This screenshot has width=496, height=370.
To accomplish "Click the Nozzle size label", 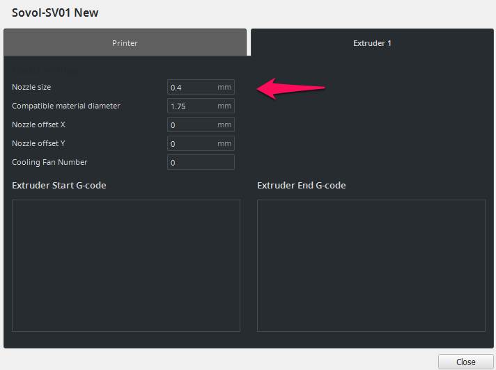I will (31, 87).
